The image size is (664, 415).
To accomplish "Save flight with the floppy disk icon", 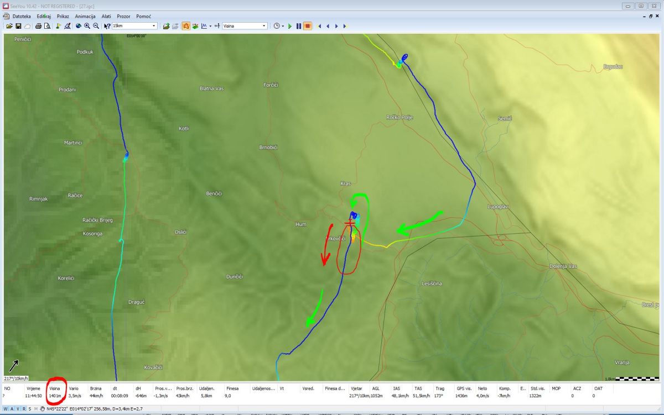I will (18, 26).
